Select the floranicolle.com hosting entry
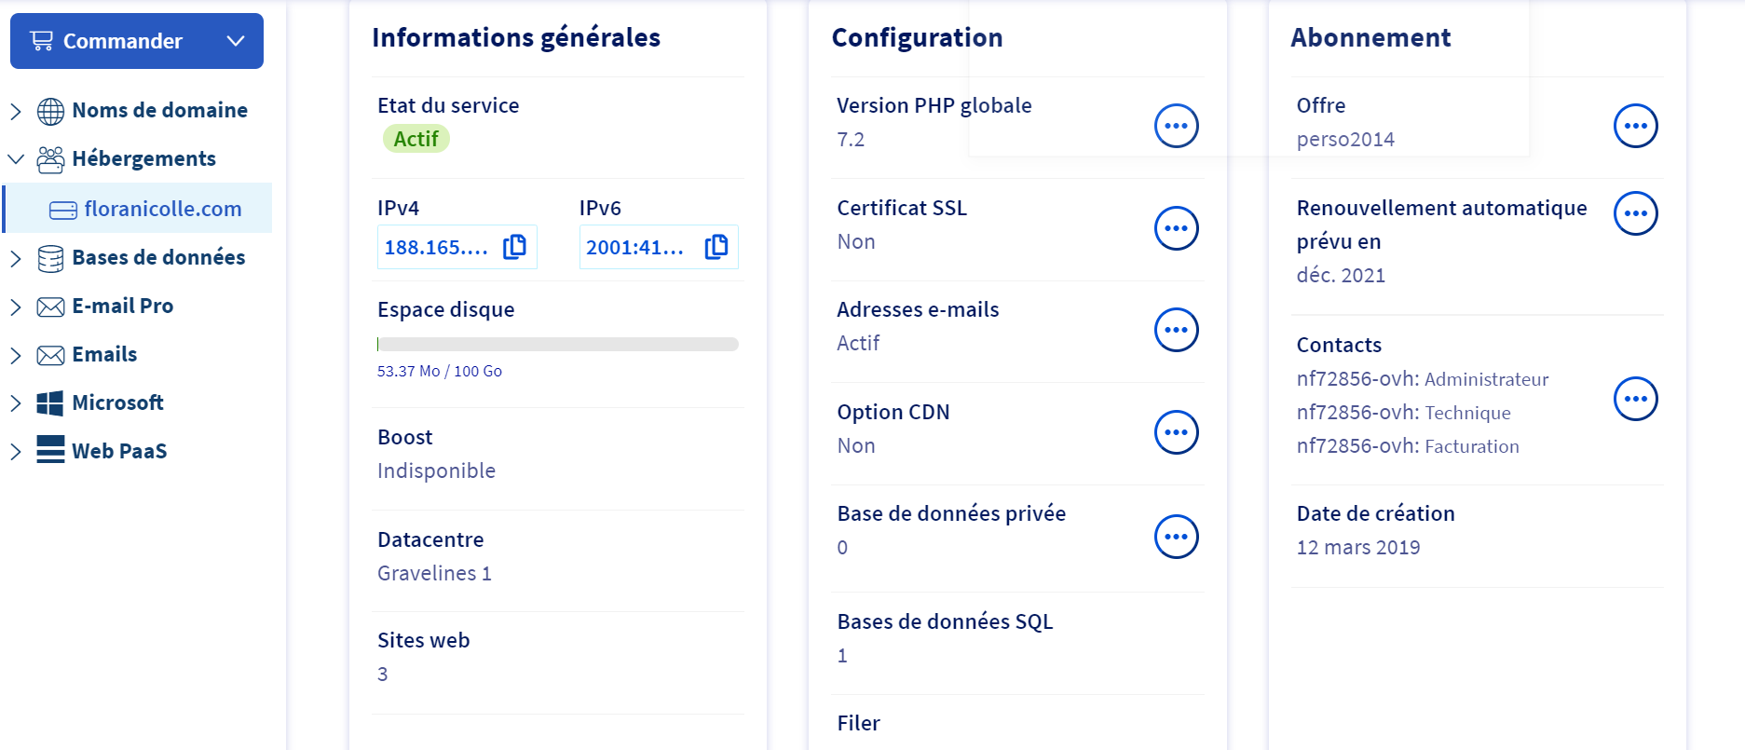 point(162,209)
